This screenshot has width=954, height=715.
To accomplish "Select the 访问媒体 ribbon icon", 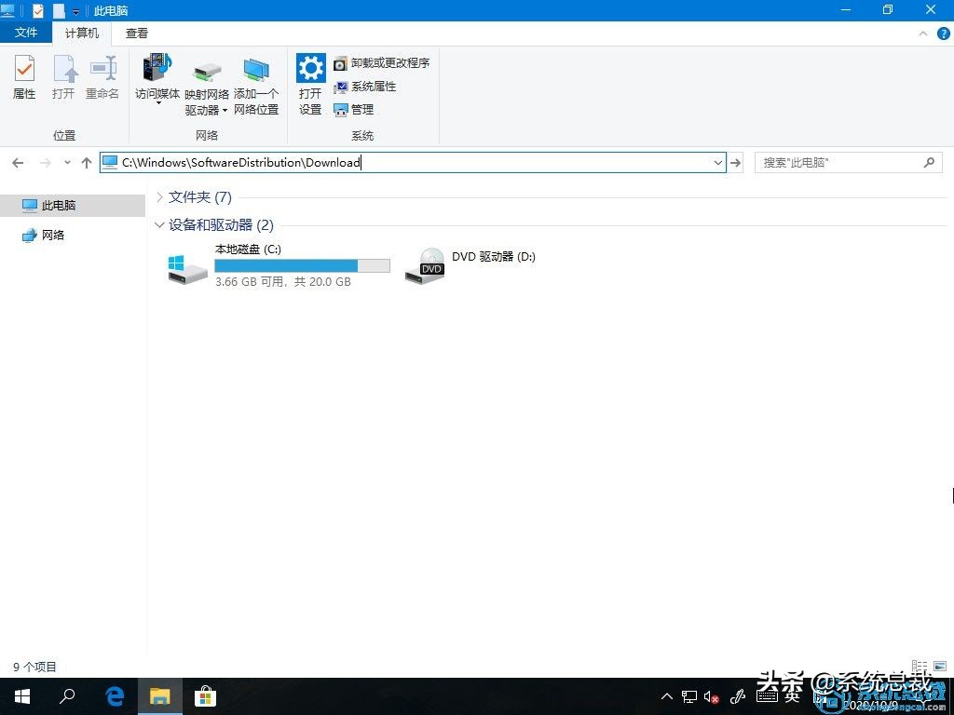I will 157,79.
